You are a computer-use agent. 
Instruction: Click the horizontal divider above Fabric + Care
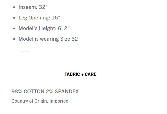[80, 62]
